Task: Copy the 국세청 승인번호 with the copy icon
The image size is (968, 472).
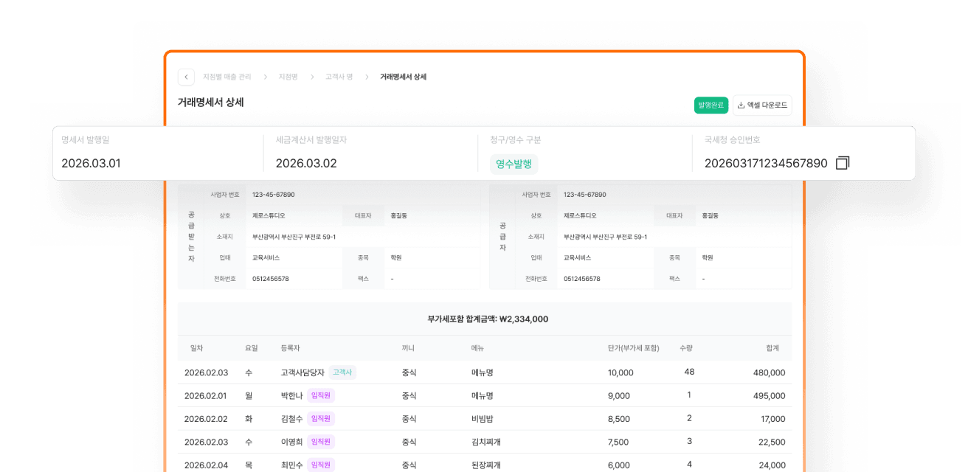Action: pyautogui.click(x=843, y=163)
